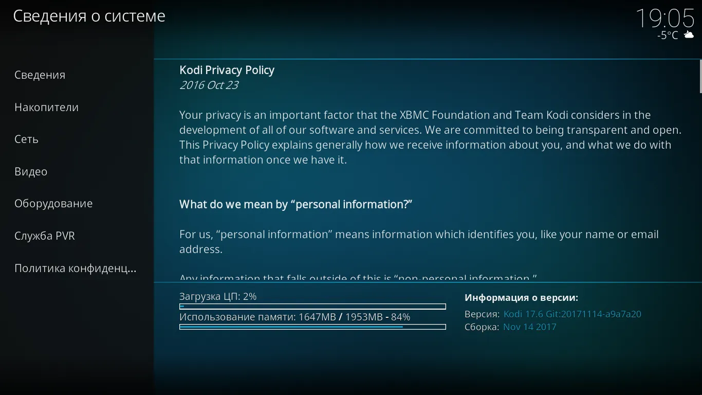Click the cloudy weather icon

point(689,35)
